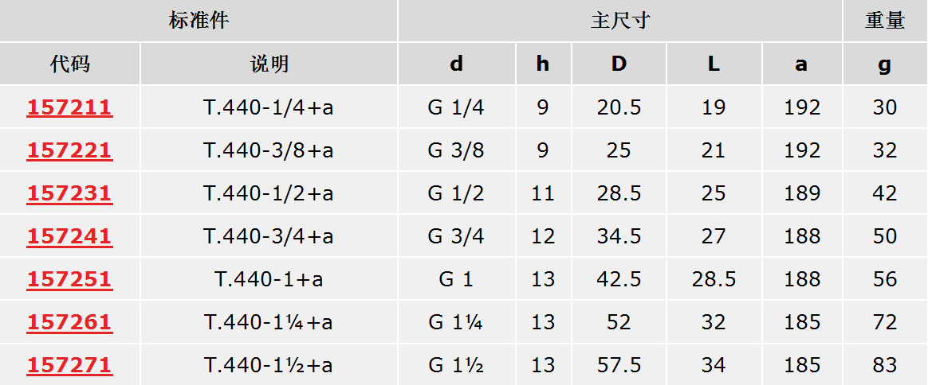Viewport: 928px width, 385px height.
Task: Click the 代码 column header
Action: coord(69,64)
